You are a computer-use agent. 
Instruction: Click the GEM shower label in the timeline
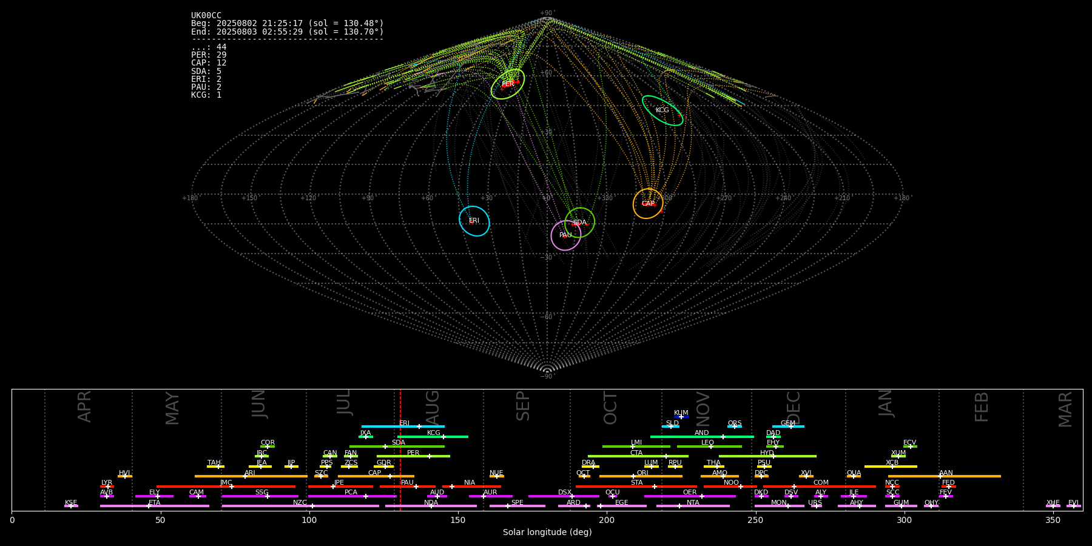(788, 423)
